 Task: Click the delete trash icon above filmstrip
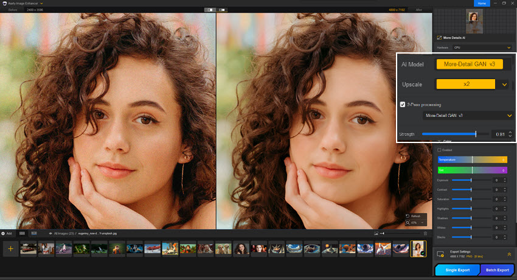(425, 233)
